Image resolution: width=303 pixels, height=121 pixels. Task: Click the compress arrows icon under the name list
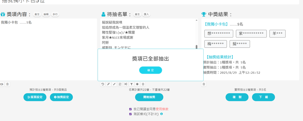tap(114, 84)
